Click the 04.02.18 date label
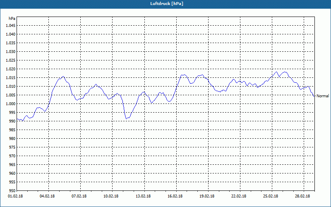The height and width of the screenshot is (207, 331). (47, 196)
